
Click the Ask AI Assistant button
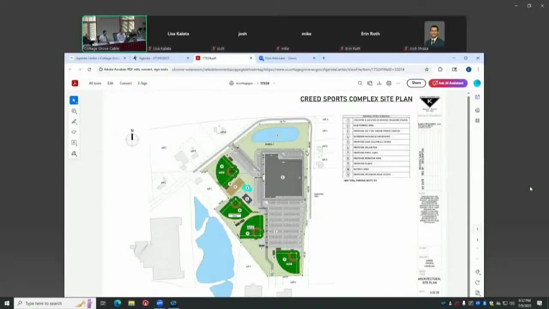tap(448, 83)
